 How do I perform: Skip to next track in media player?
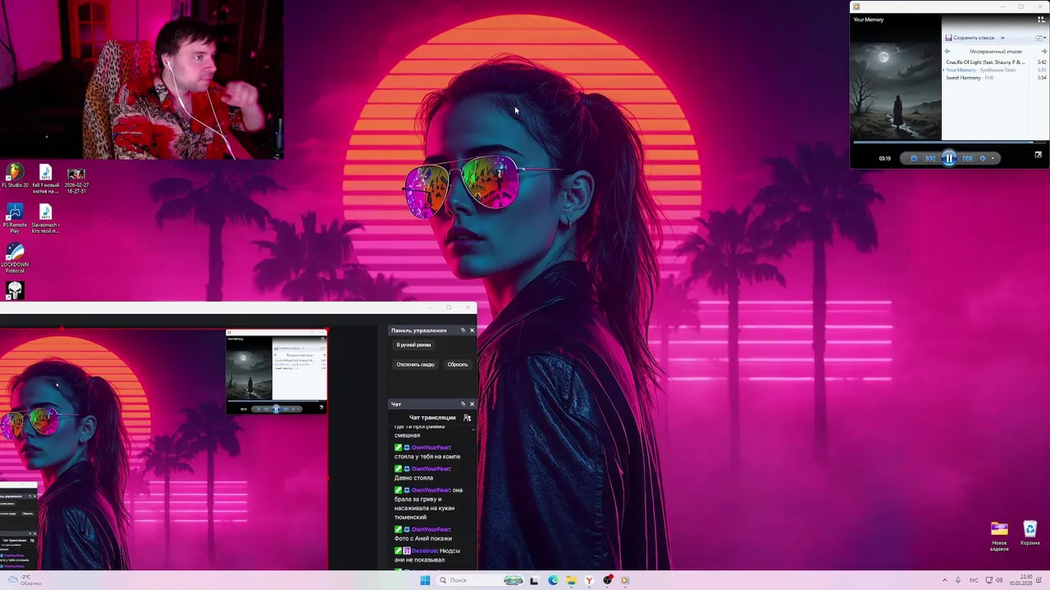968,158
